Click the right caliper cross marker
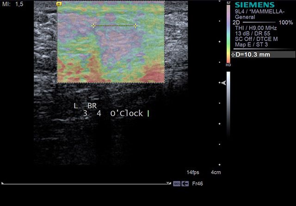This screenshot has height=206, width=296. pyautogui.click(x=136, y=26)
